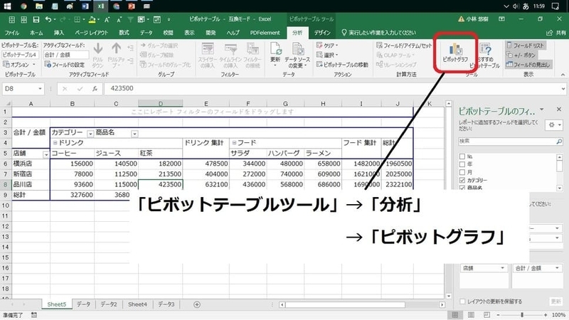Click the zoom in plus button
The width and height of the screenshot is (569, 320).
click(x=546, y=315)
